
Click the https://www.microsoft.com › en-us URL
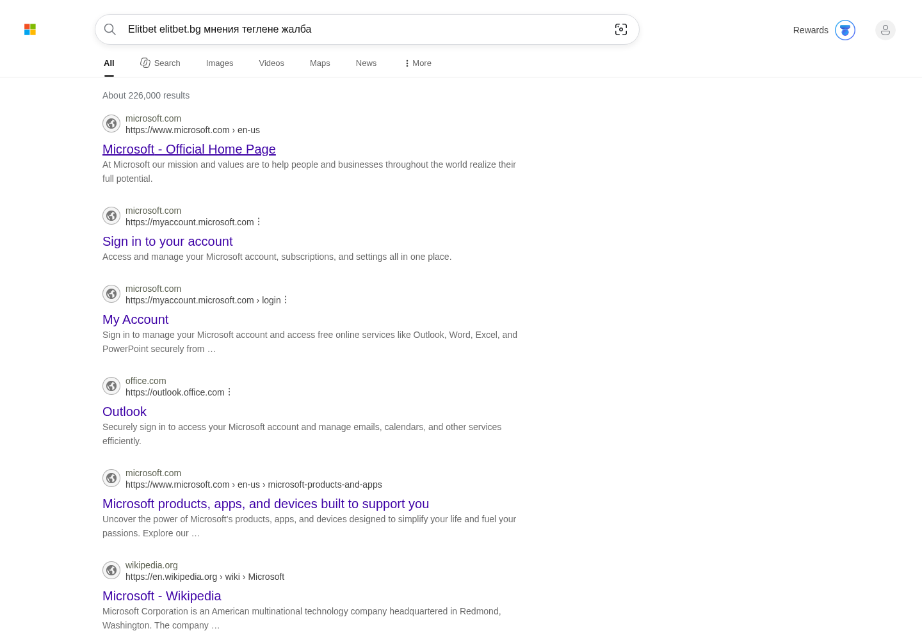[x=193, y=130]
